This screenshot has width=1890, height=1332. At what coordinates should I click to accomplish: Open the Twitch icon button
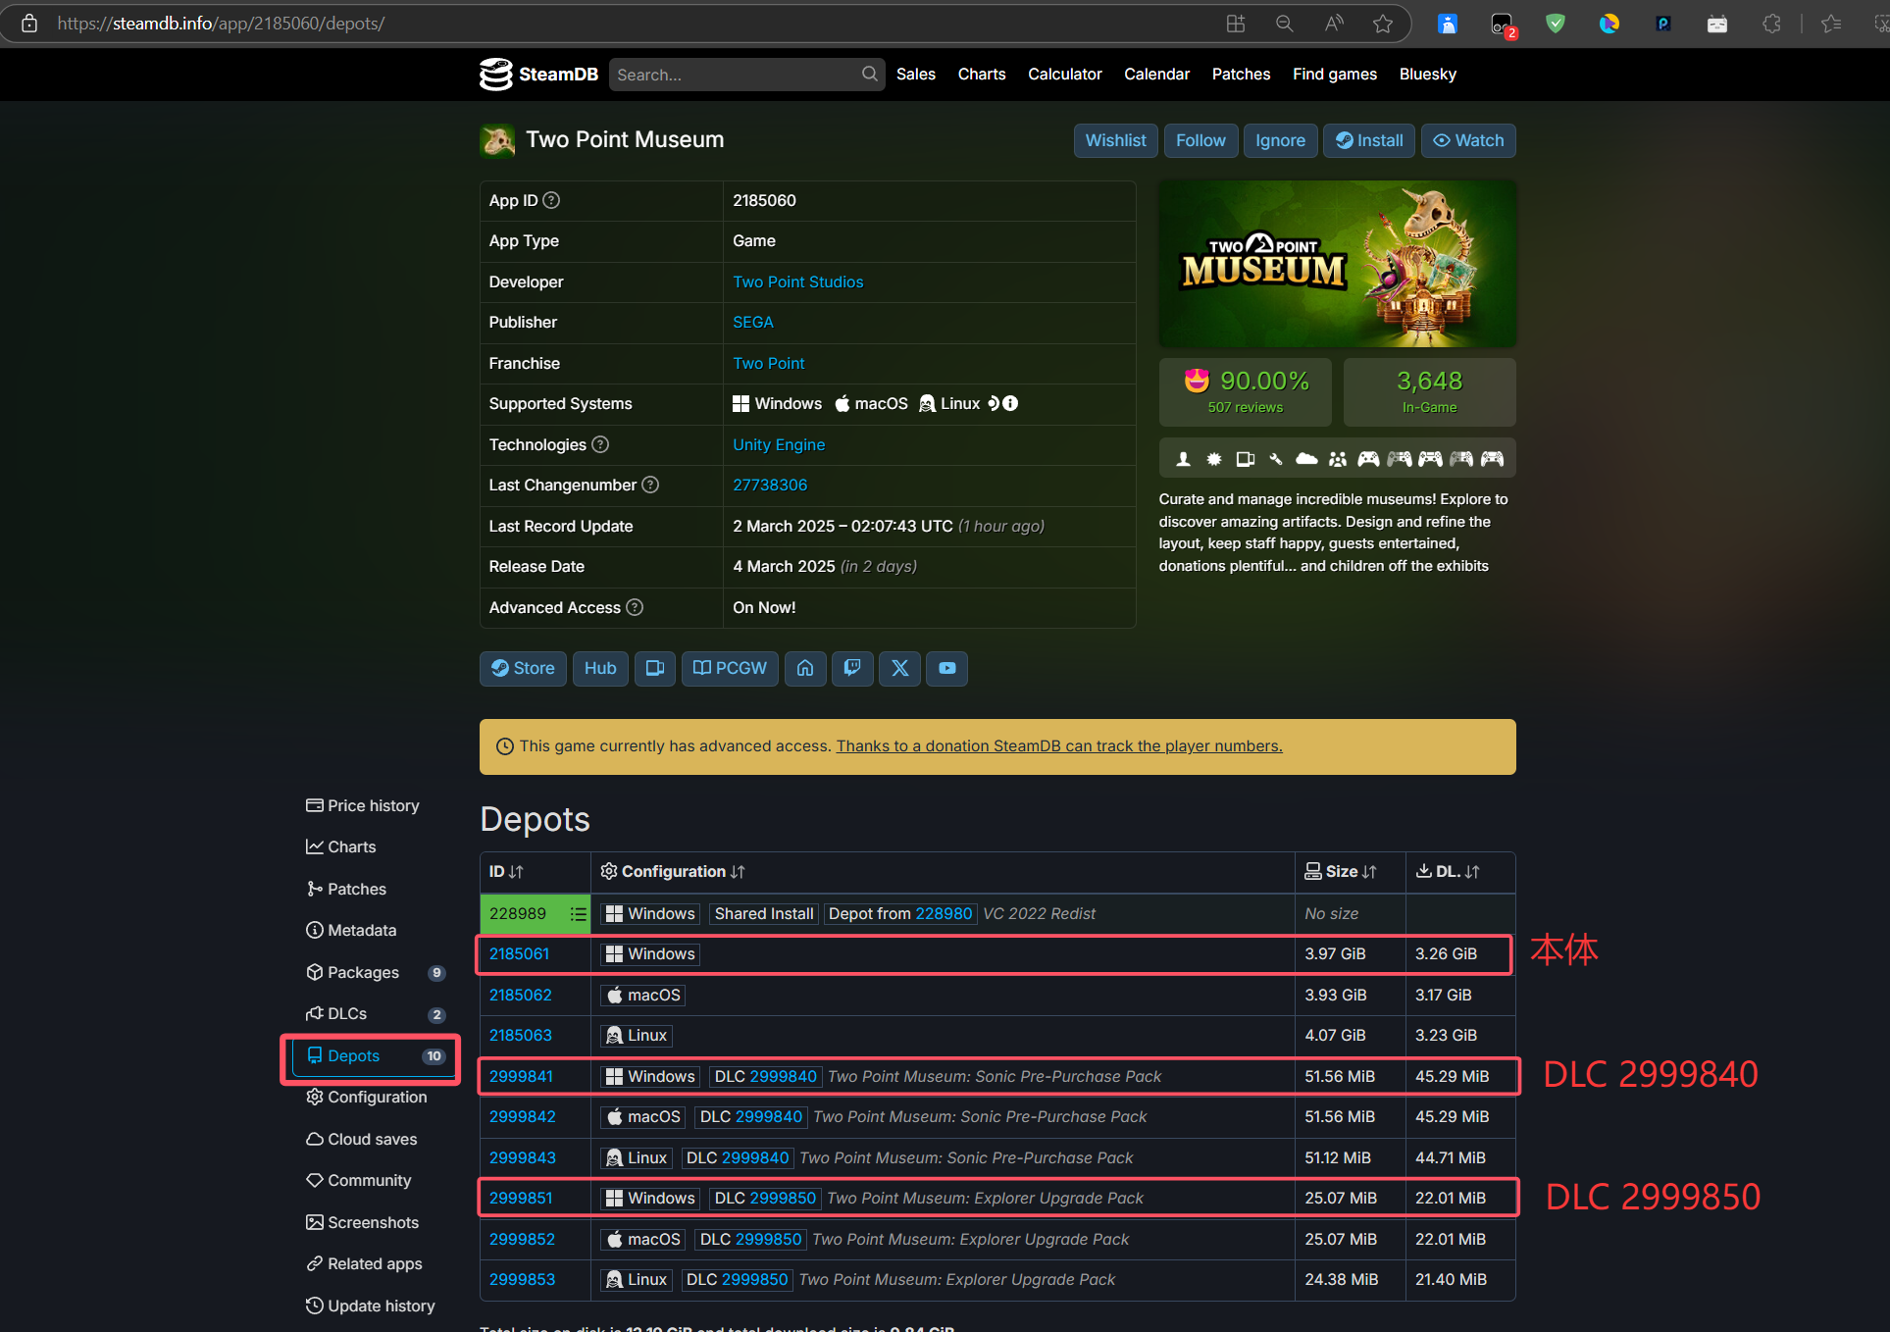(x=852, y=668)
